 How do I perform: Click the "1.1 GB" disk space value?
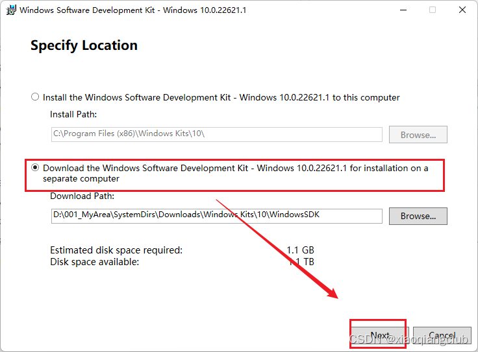click(x=300, y=250)
